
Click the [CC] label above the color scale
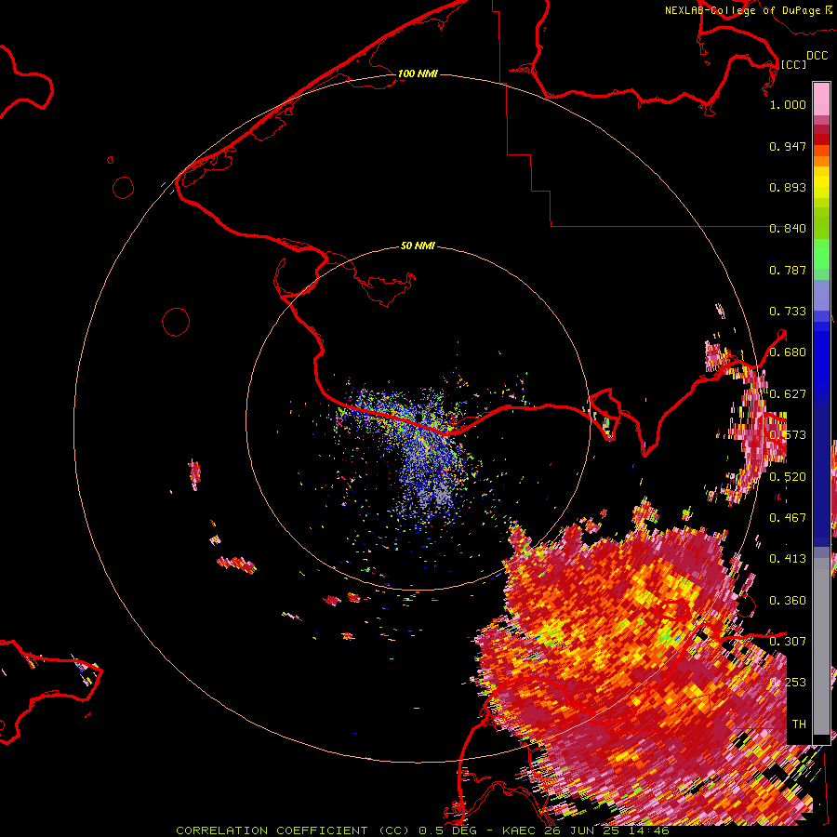tap(793, 64)
